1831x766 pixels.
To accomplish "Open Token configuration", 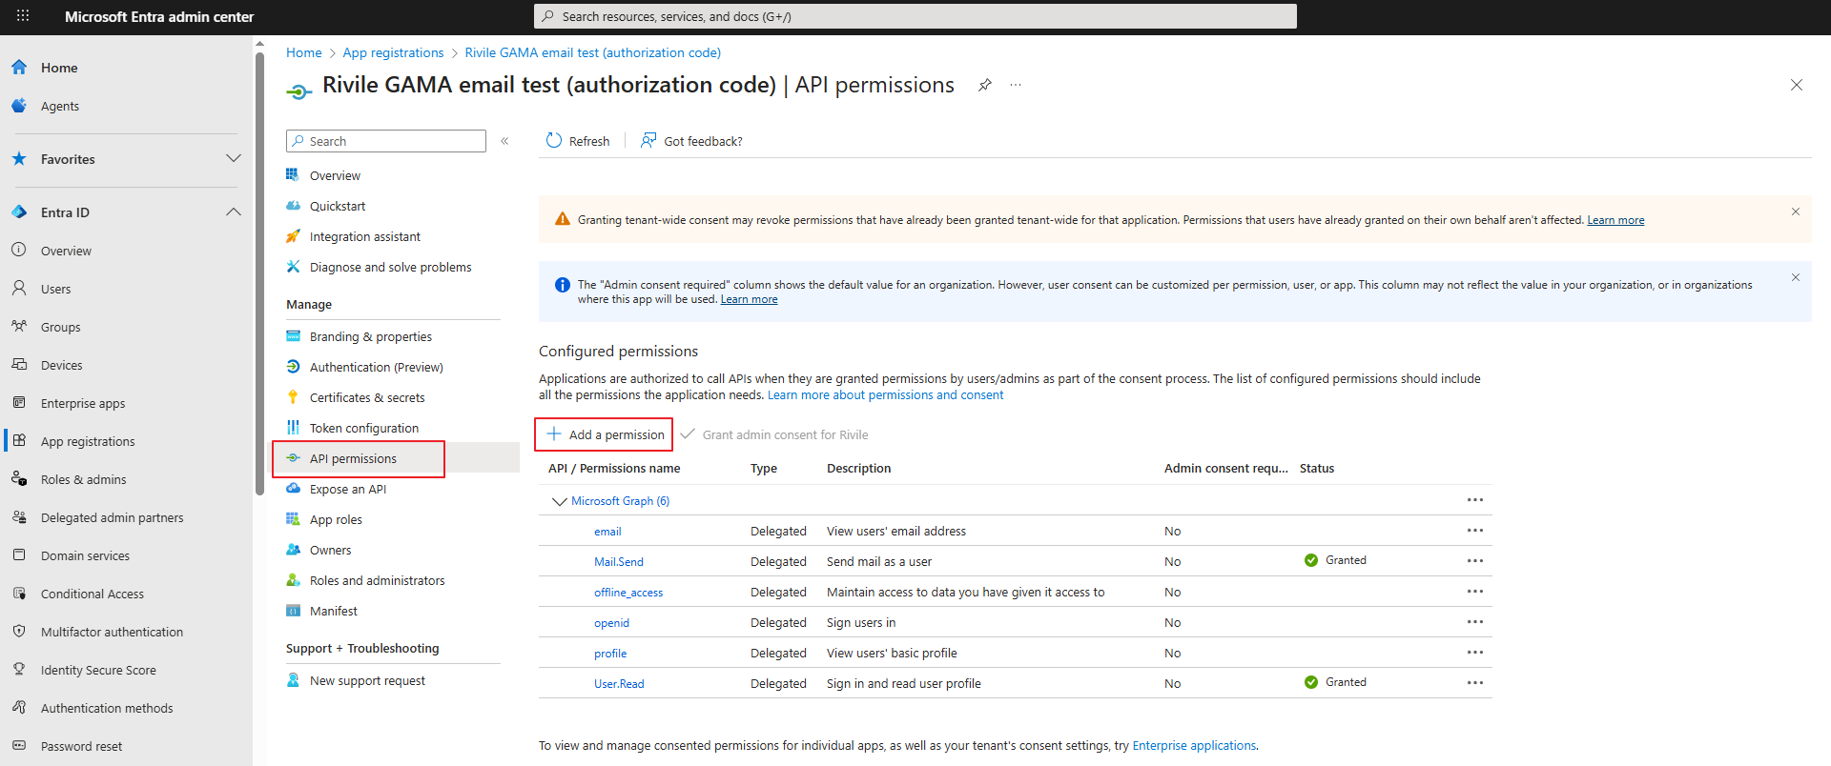I will (x=364, y=428).
